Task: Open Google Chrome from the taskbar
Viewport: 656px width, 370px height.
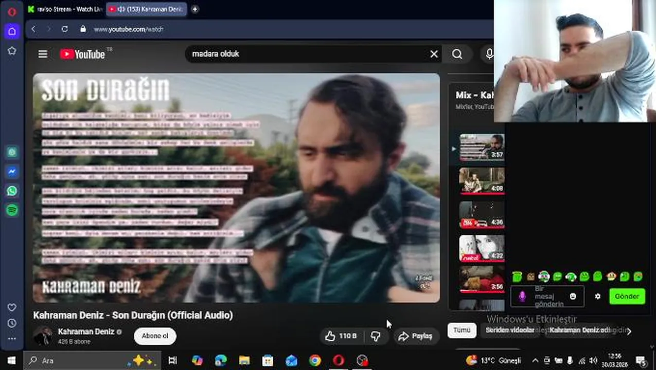Action: pos(315,360)
